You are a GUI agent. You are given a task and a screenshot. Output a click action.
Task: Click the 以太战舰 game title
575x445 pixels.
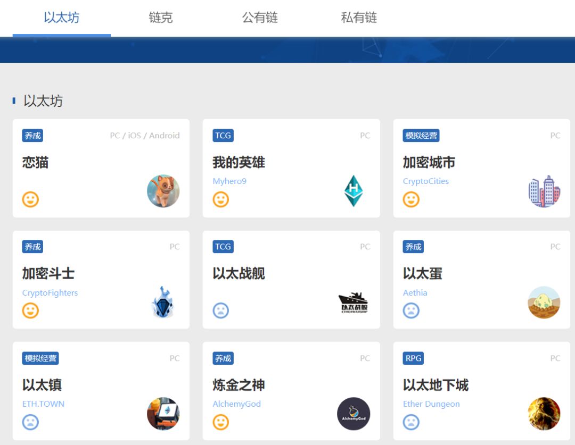click(x=239, y=274)
